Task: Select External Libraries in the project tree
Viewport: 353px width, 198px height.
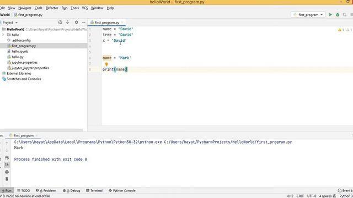Action: (x=19, y=73)
